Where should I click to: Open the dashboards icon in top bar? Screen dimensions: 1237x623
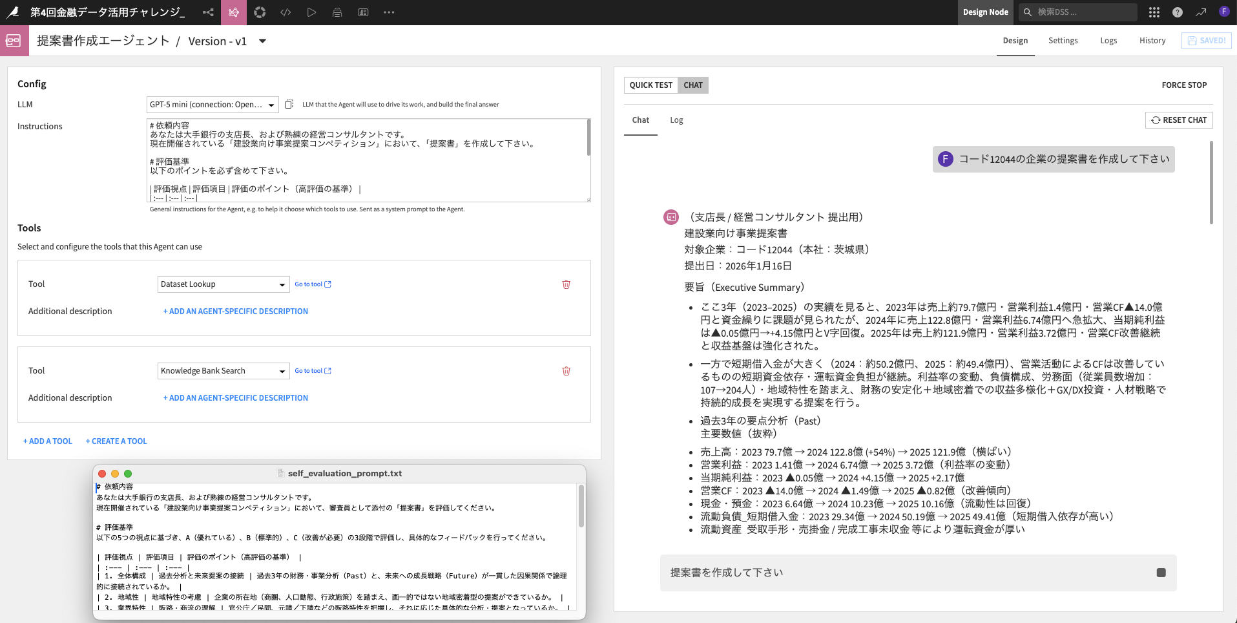coord(363,12)
